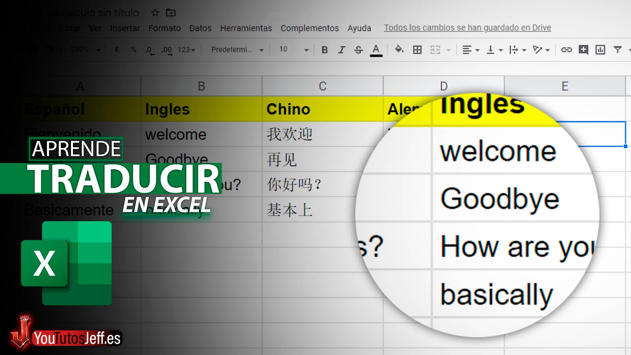
Task: Format selection as currency
Action: (x=116, y=50)
